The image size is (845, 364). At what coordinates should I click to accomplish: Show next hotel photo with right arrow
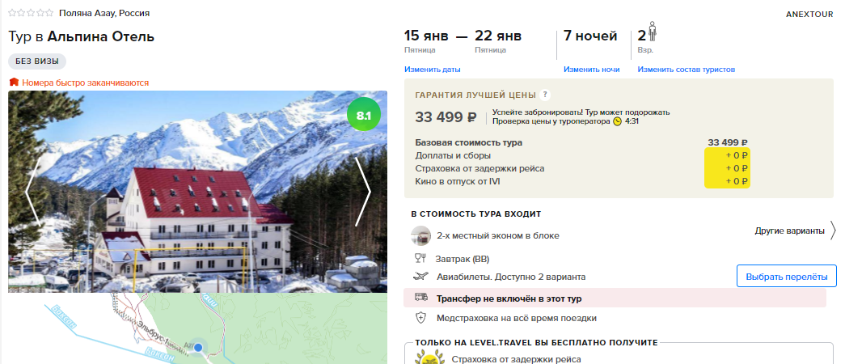tap(363, 192)
